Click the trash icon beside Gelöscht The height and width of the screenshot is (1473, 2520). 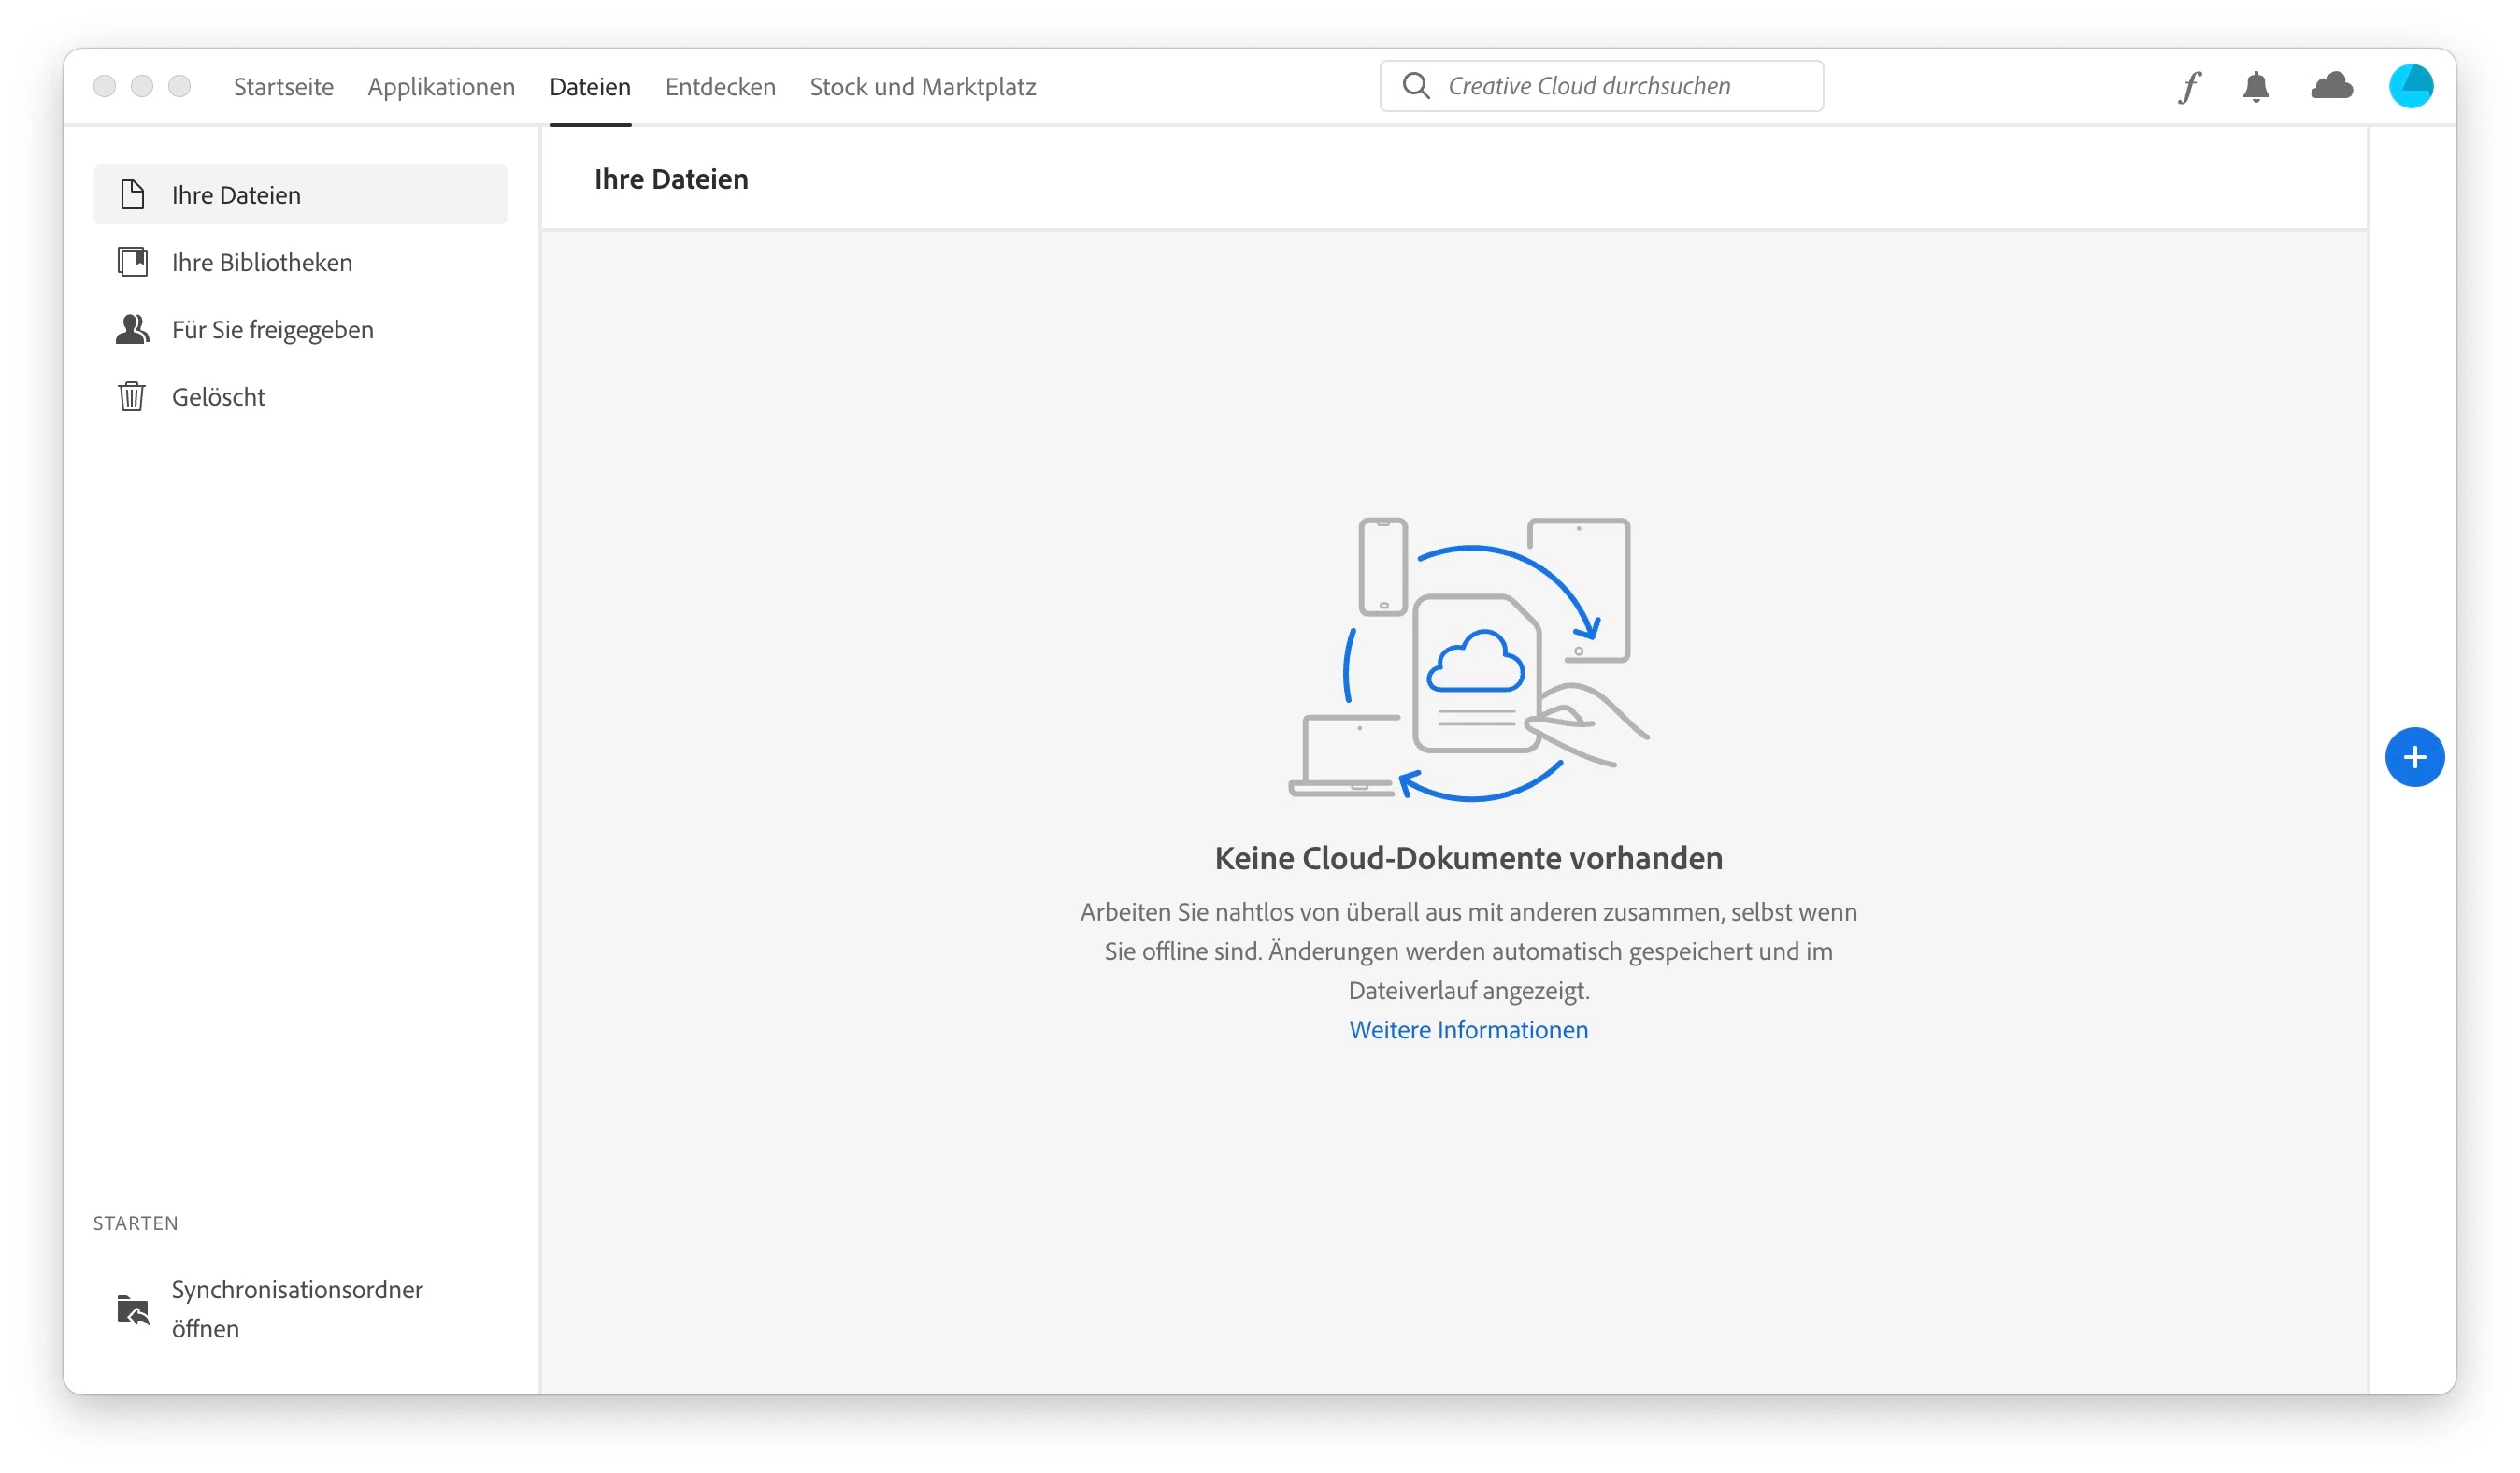(131, 397)
